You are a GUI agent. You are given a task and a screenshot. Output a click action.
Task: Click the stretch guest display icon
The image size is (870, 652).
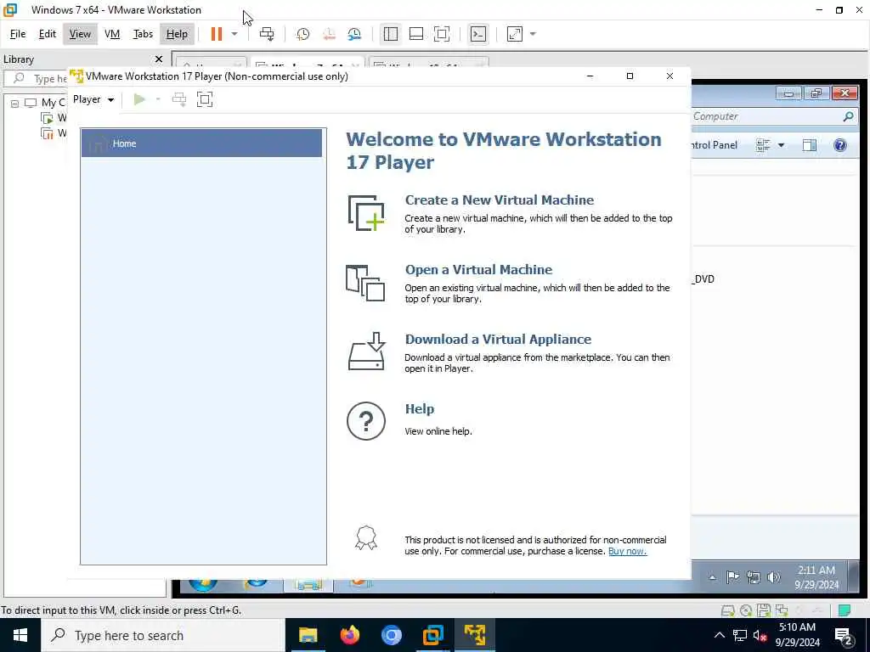click(x=515, y=34)
